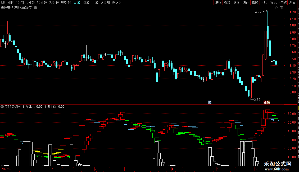Expand the 华控赛格 title dropdown arrow
The width and height of the screenshot is (299, 172).
35,8
